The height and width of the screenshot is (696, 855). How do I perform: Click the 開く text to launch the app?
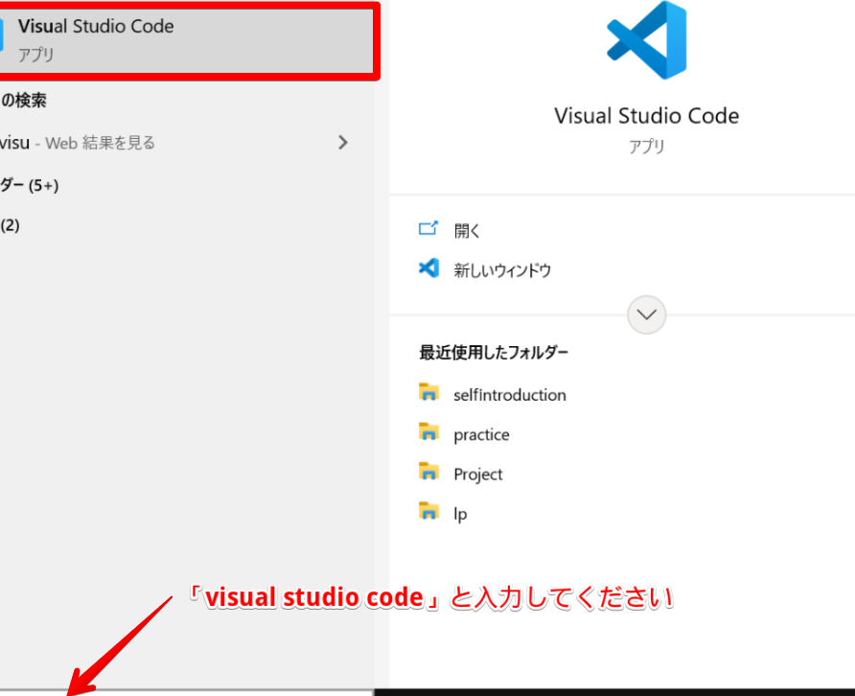tap(468, 231)
